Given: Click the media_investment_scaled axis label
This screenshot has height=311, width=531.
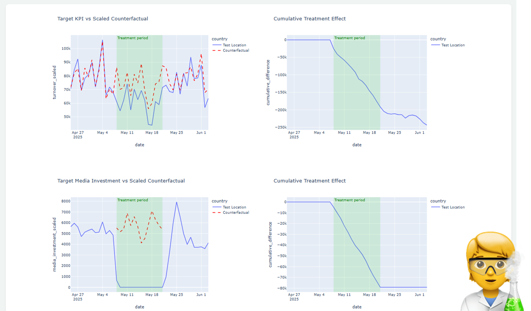Looking at the screenshot, I should click(x=54, y=244).
